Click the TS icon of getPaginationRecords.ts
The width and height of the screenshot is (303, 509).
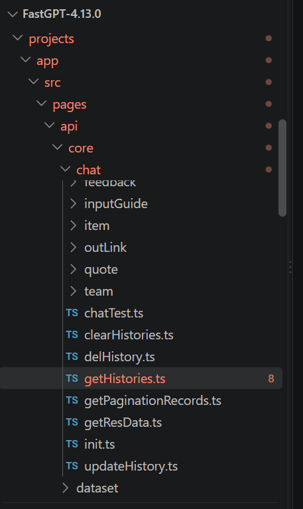coord(72,400)
